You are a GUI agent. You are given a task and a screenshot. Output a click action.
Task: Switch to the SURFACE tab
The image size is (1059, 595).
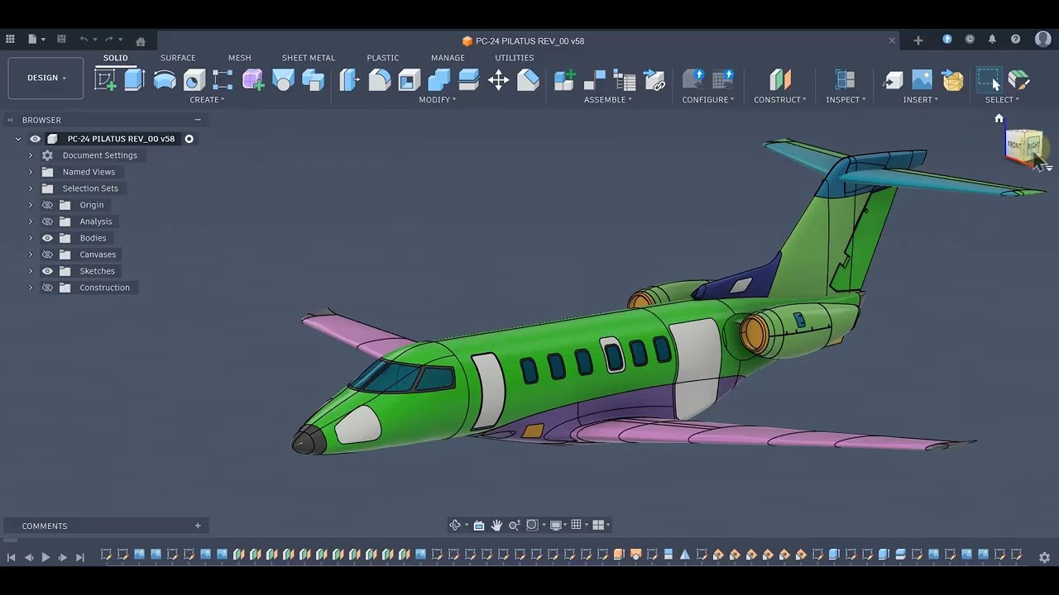[178, 58]
